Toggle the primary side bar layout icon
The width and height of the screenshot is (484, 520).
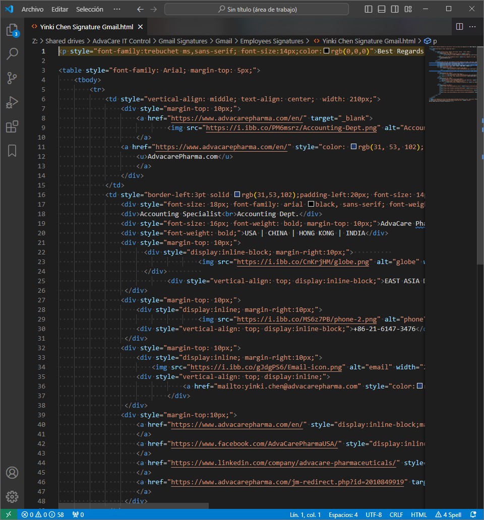pyautogui.click(x=368, y=9)
